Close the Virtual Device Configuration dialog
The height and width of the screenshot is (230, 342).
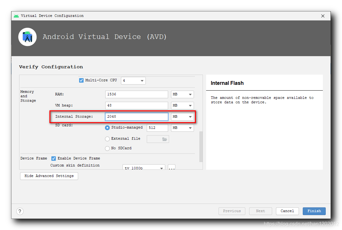323,16
